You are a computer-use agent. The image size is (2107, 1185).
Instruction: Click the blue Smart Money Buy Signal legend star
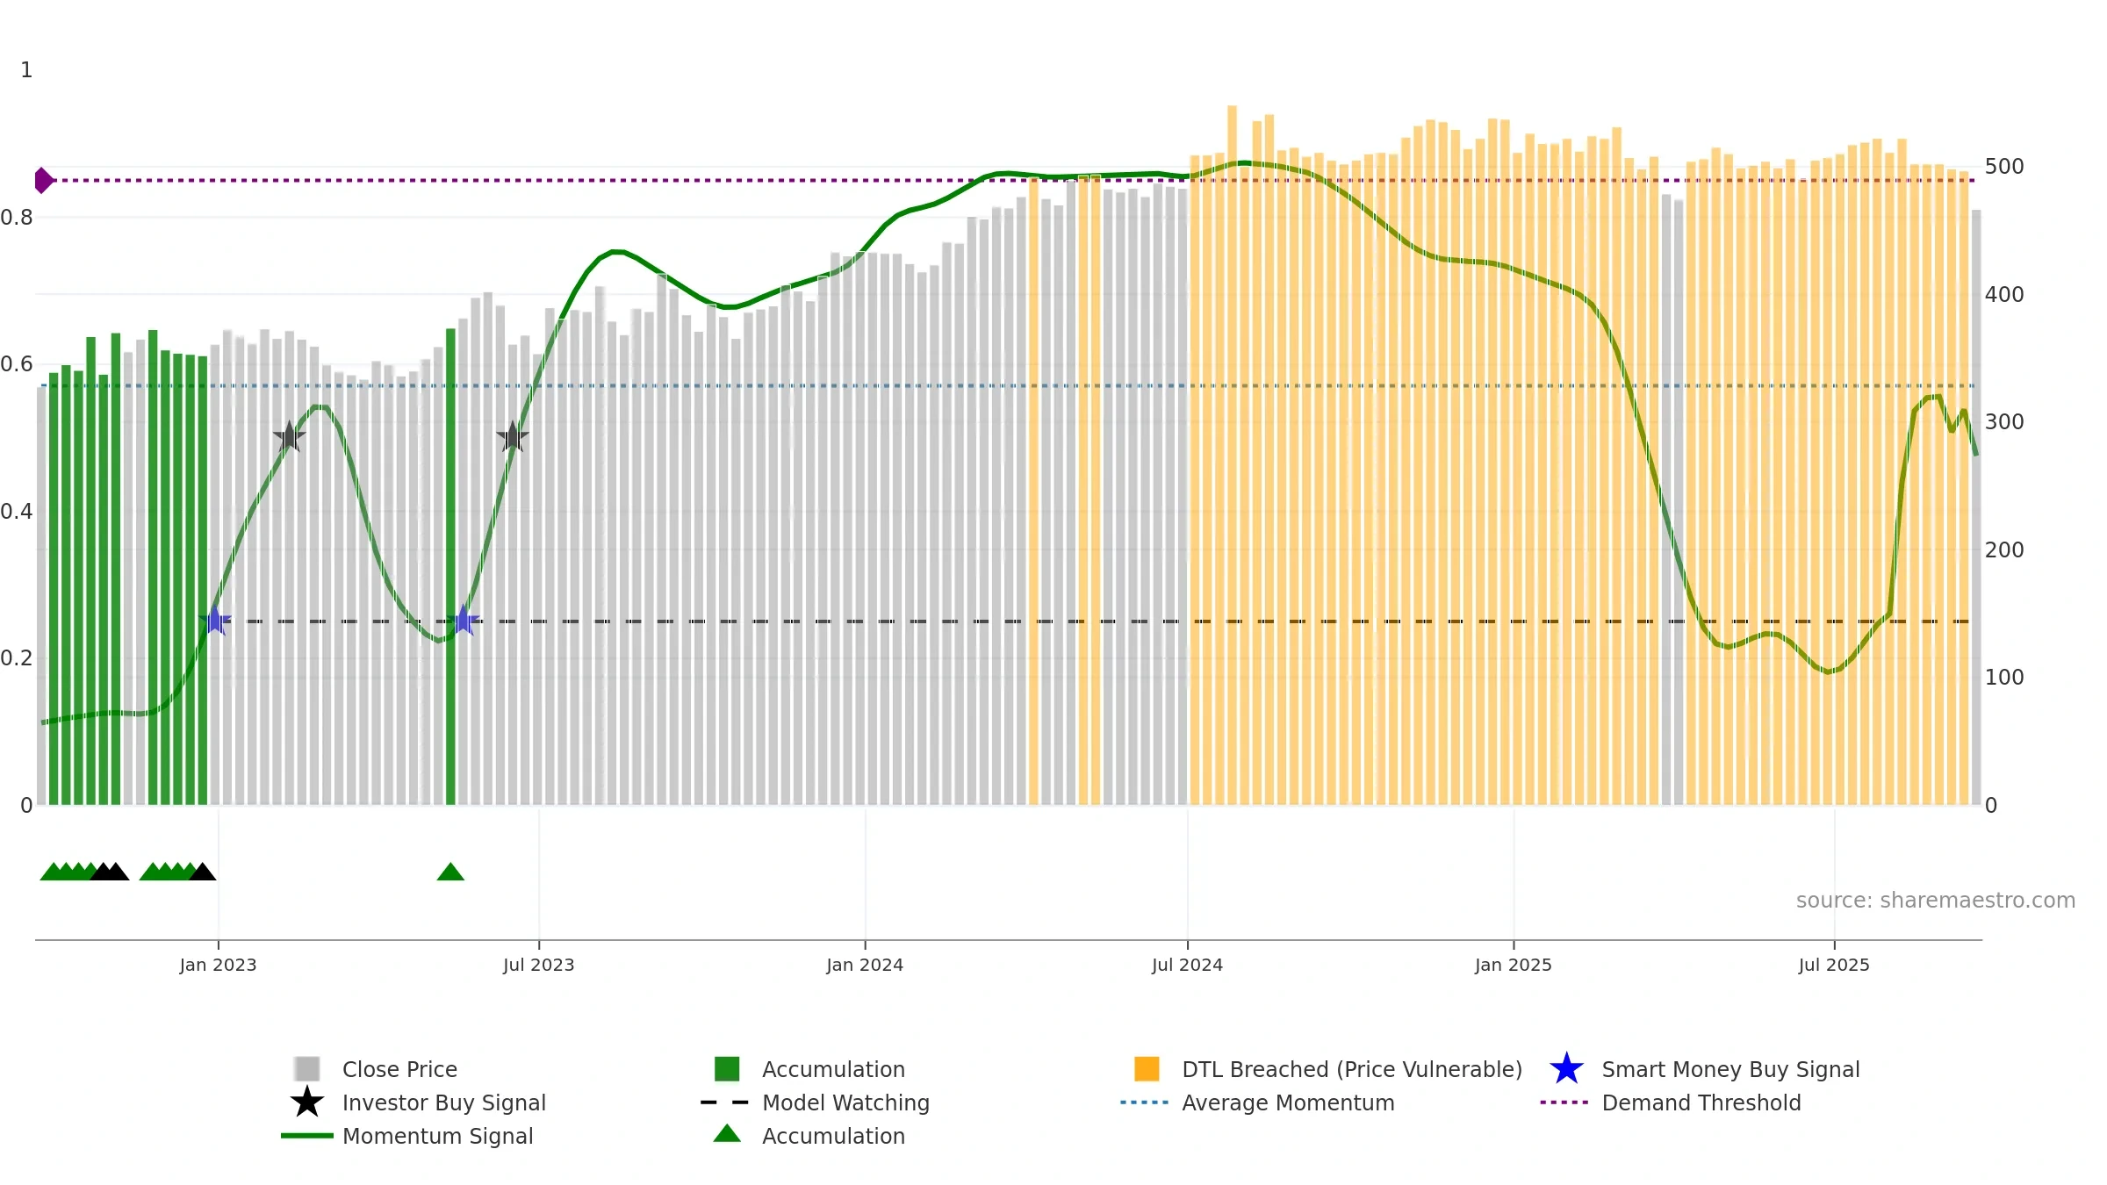pos(1566,1068)
